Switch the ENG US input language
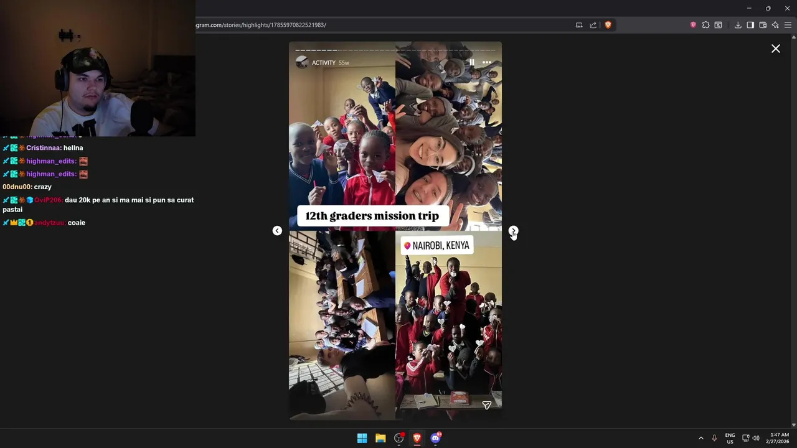Image resolution: width=797 pixels, height=448 pixels. 730,438
